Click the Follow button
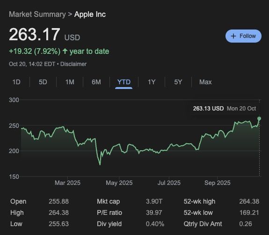This screenshot has height=235, width=269. pos(243,36)
